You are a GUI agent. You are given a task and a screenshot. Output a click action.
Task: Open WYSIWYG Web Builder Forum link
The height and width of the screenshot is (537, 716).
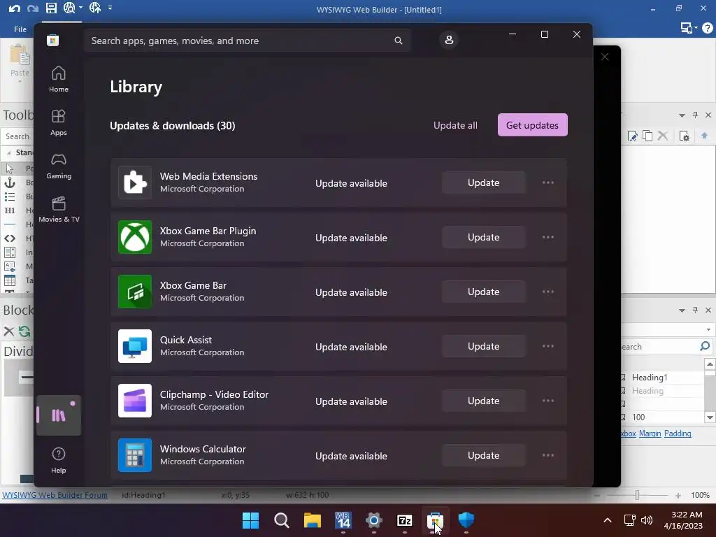55,495
